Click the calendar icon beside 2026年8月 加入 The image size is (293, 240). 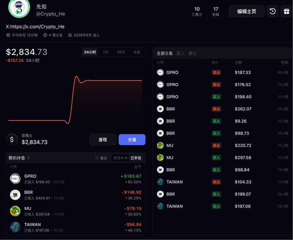pyautogui.click(x=70, y=35)
